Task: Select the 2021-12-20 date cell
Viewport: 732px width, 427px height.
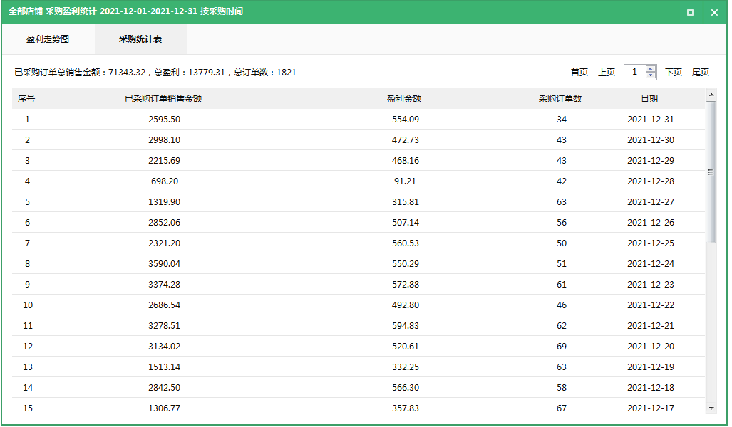Action: 651,347
